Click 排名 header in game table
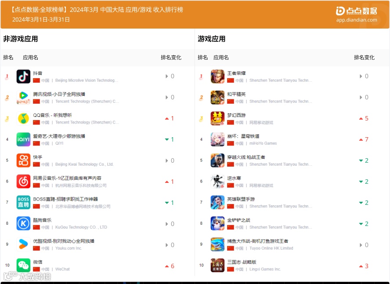The width and height of the screenshot is (390, 284). click(202, 58)
